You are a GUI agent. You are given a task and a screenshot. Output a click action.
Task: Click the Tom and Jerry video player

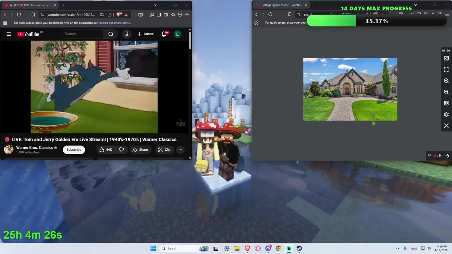(x=94, y=87)
